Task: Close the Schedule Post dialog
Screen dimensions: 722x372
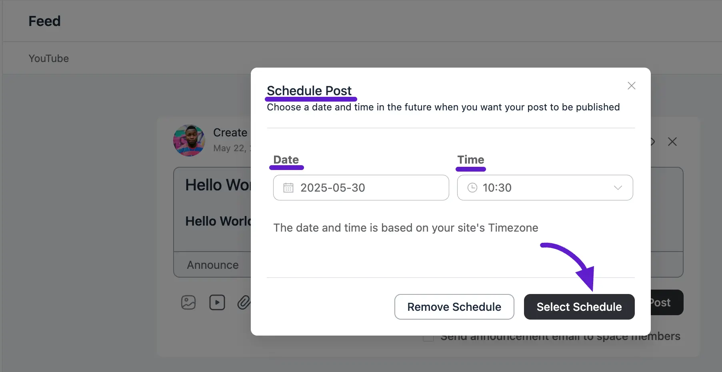Action: point(632,86)
